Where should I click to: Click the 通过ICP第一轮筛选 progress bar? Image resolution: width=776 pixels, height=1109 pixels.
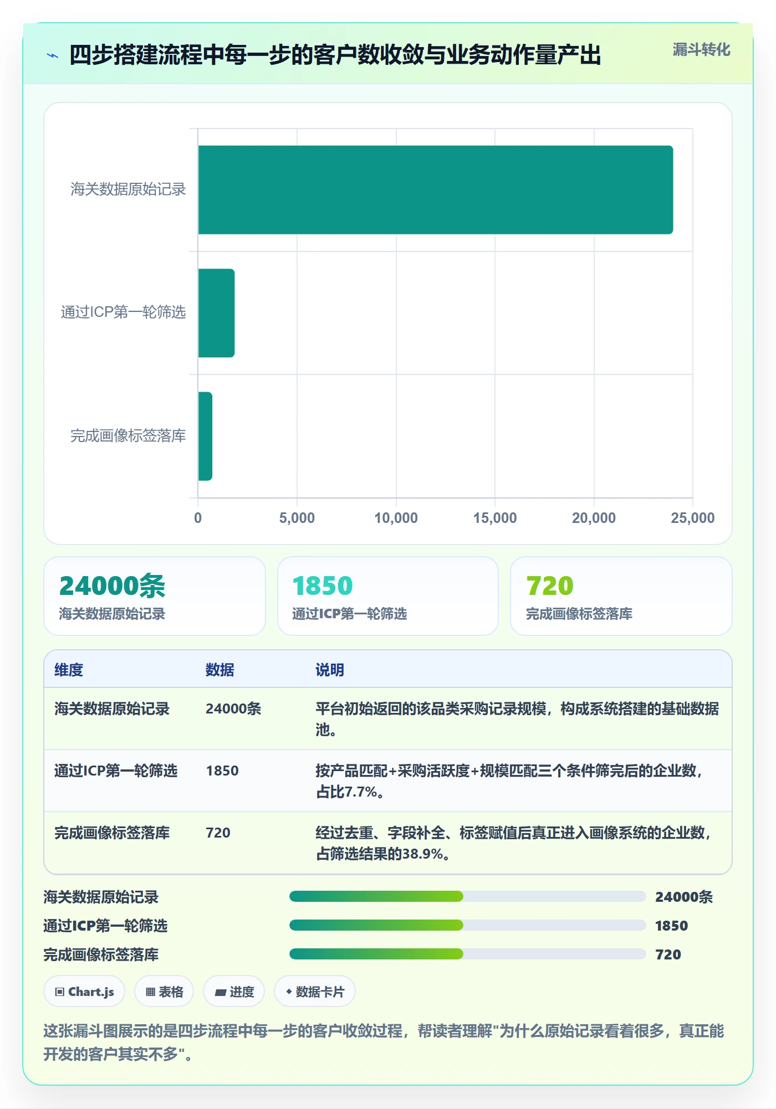[468, 925]
